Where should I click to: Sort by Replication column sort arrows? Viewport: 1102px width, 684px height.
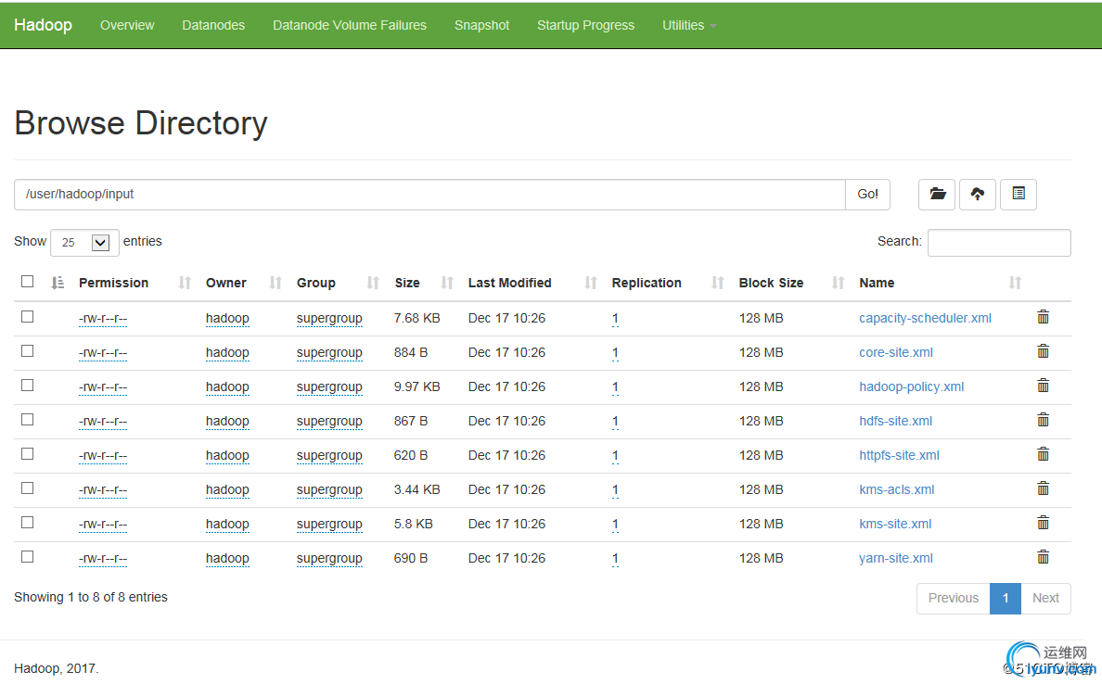click(718, 283)
